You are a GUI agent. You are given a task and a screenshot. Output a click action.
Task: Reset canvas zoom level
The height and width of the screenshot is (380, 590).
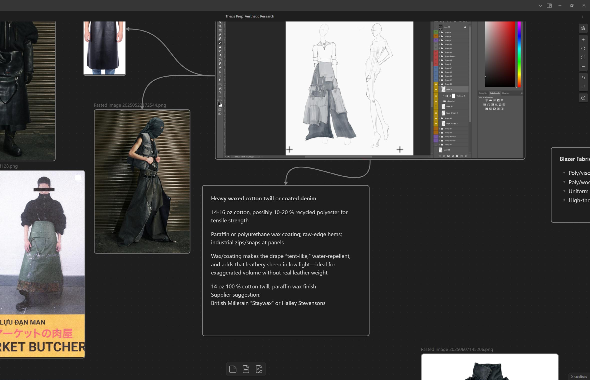tap(583, 49)
